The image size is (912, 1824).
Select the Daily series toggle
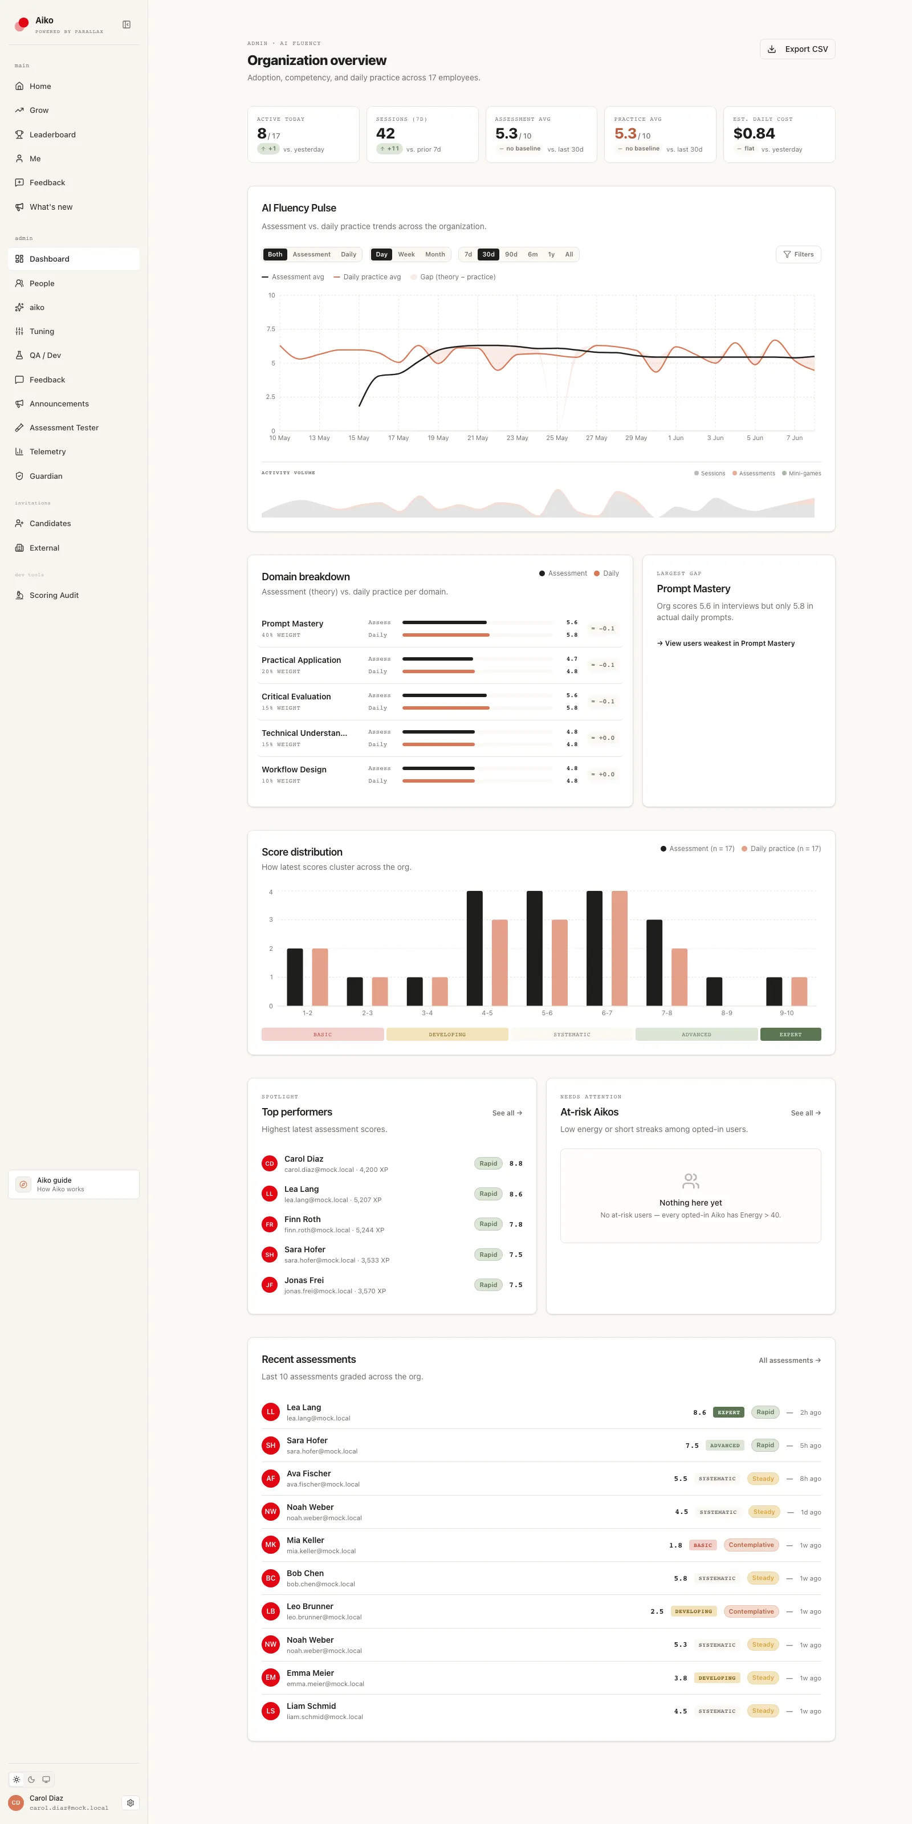tap(348, 254)
